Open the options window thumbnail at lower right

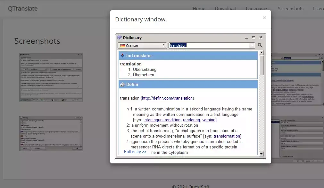(297, 140)
